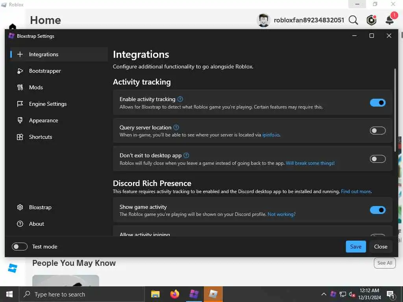
Task: Open the Windows notification center
Action: click(390, 295)
